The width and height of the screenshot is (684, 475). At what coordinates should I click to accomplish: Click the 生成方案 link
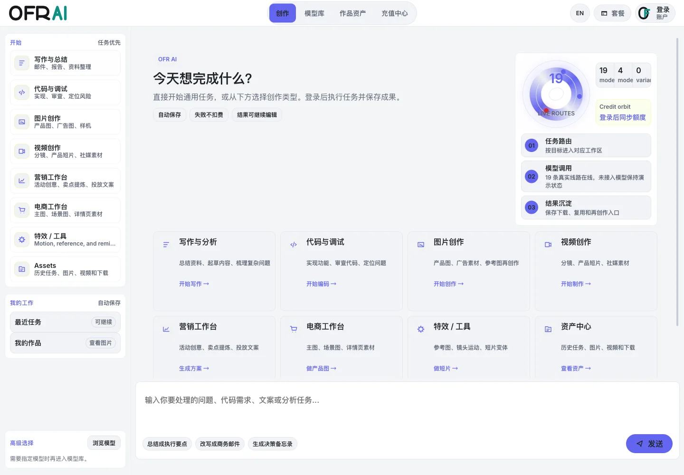(194, 368)
